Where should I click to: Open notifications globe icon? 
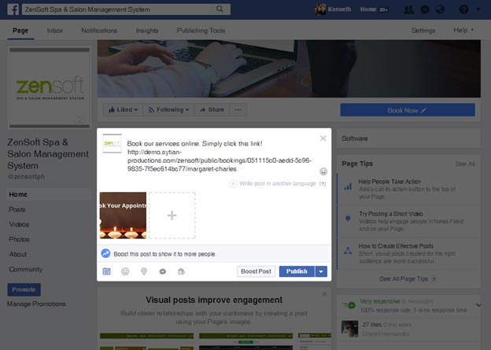(x=441, y=9)
